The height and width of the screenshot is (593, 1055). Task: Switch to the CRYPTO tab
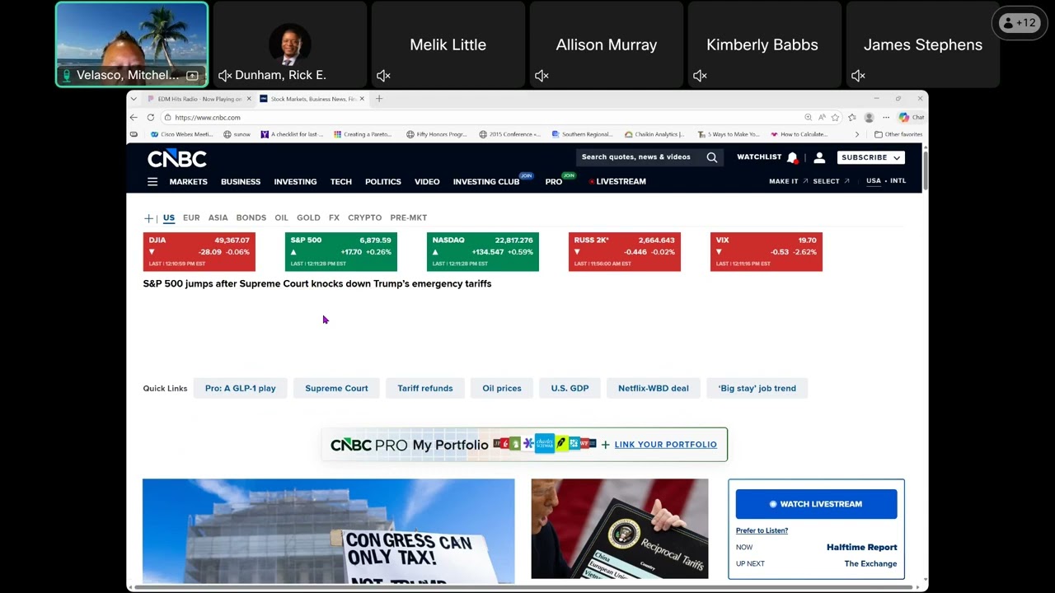[x=364, y=218]
